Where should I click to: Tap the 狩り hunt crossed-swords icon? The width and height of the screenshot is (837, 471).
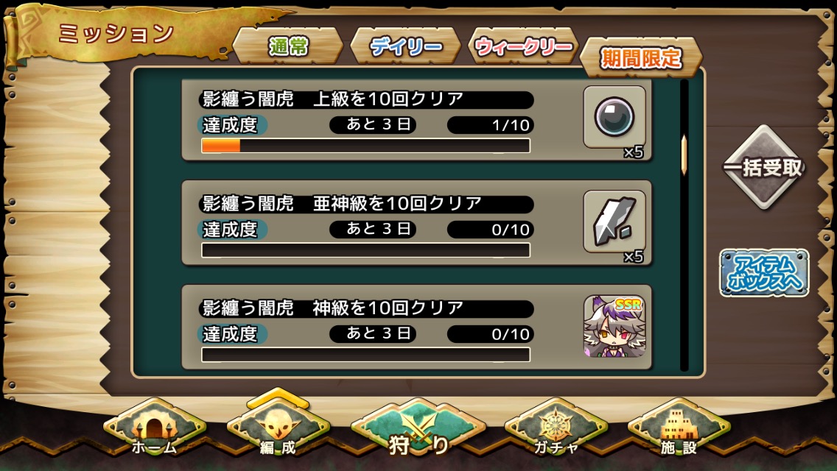point(418,430)
